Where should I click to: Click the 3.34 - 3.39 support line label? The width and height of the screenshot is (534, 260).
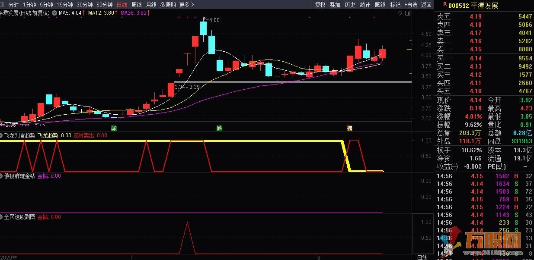pos(188,87)
